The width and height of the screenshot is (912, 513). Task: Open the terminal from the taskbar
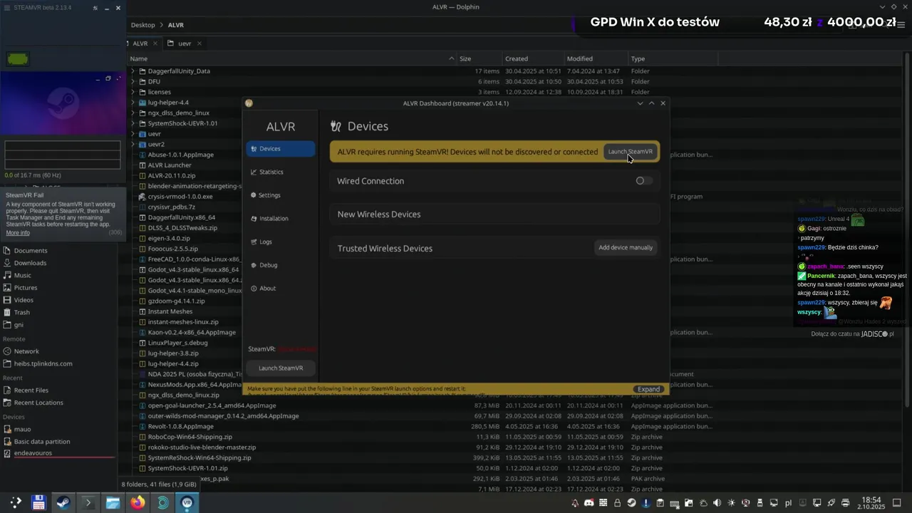click(x=88, y=502)
